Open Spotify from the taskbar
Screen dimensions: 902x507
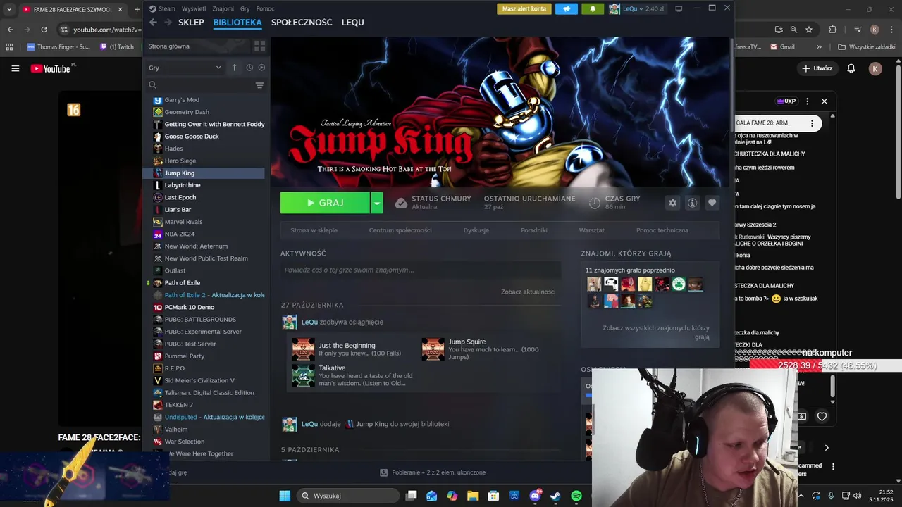(576, 496)
